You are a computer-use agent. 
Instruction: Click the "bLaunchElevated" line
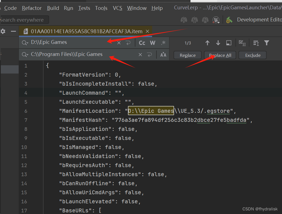tap(100, 201)
